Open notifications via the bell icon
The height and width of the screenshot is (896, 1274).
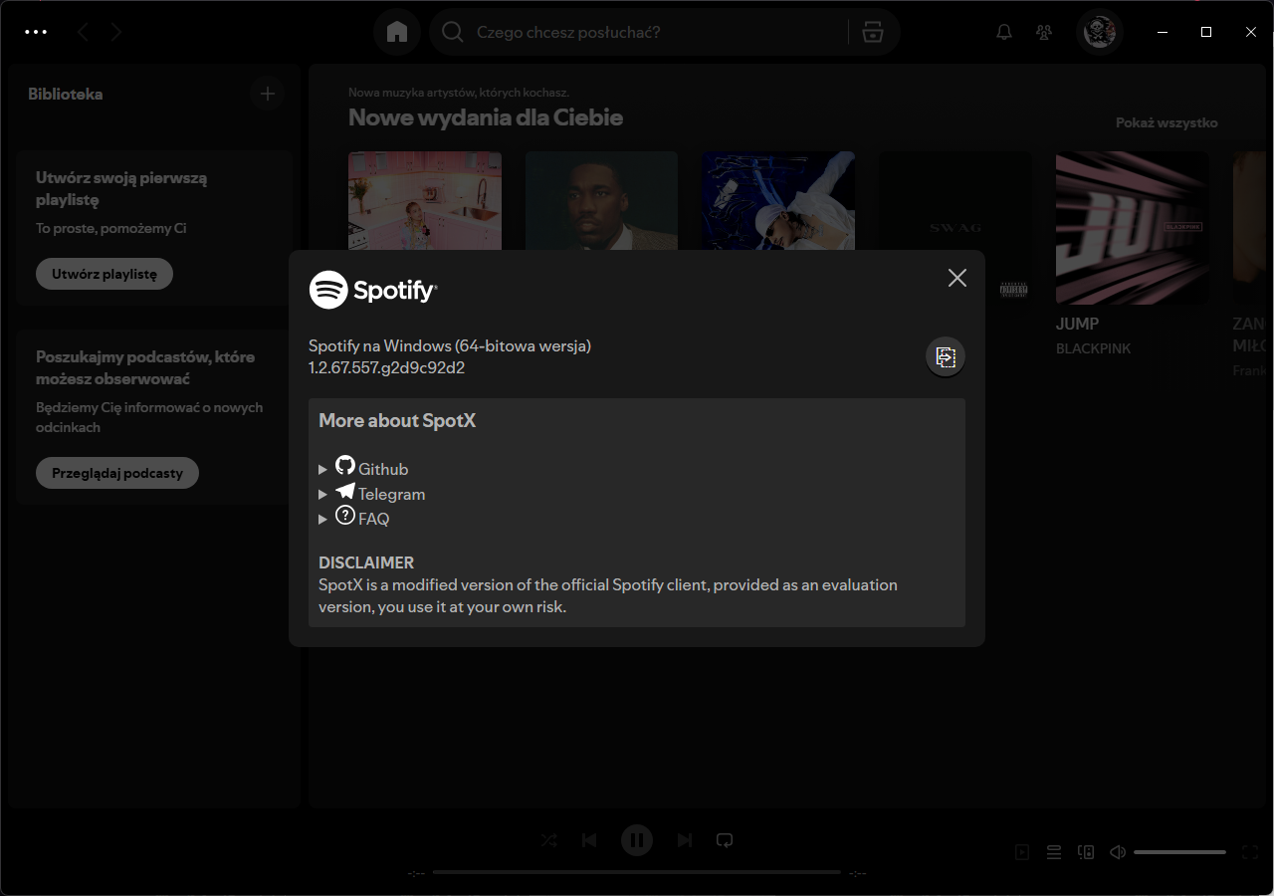tap(1004, 32)
